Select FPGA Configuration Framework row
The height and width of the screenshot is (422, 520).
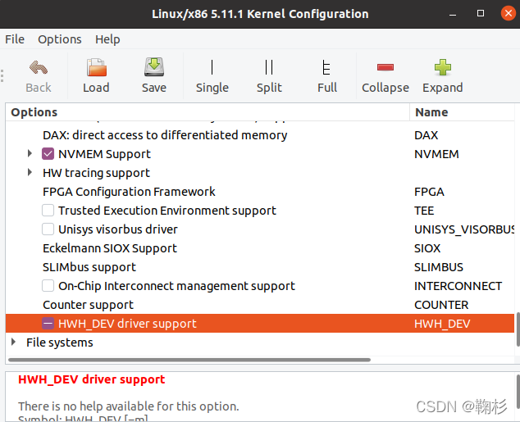point(260,192)
